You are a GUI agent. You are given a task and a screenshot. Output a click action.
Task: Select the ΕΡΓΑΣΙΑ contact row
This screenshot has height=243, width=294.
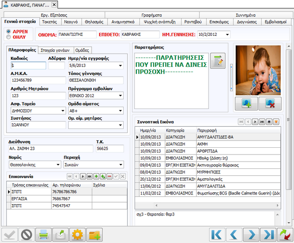point(67,199)
